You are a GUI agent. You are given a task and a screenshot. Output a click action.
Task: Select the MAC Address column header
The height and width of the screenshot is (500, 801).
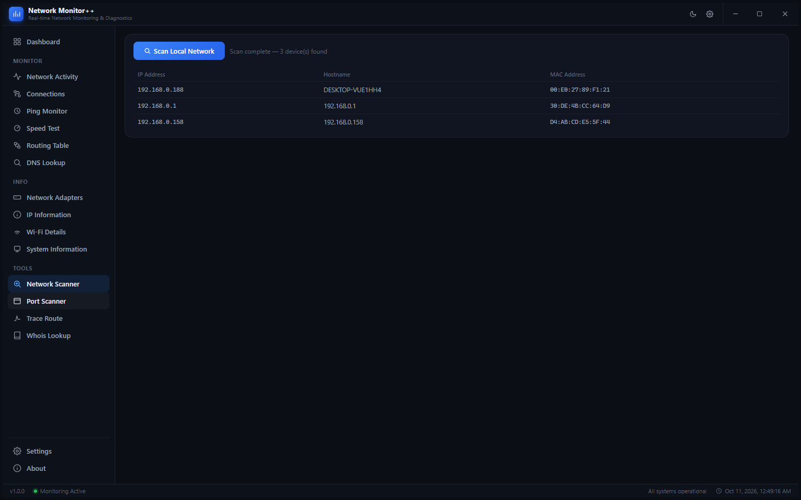(x=567, y=74)
